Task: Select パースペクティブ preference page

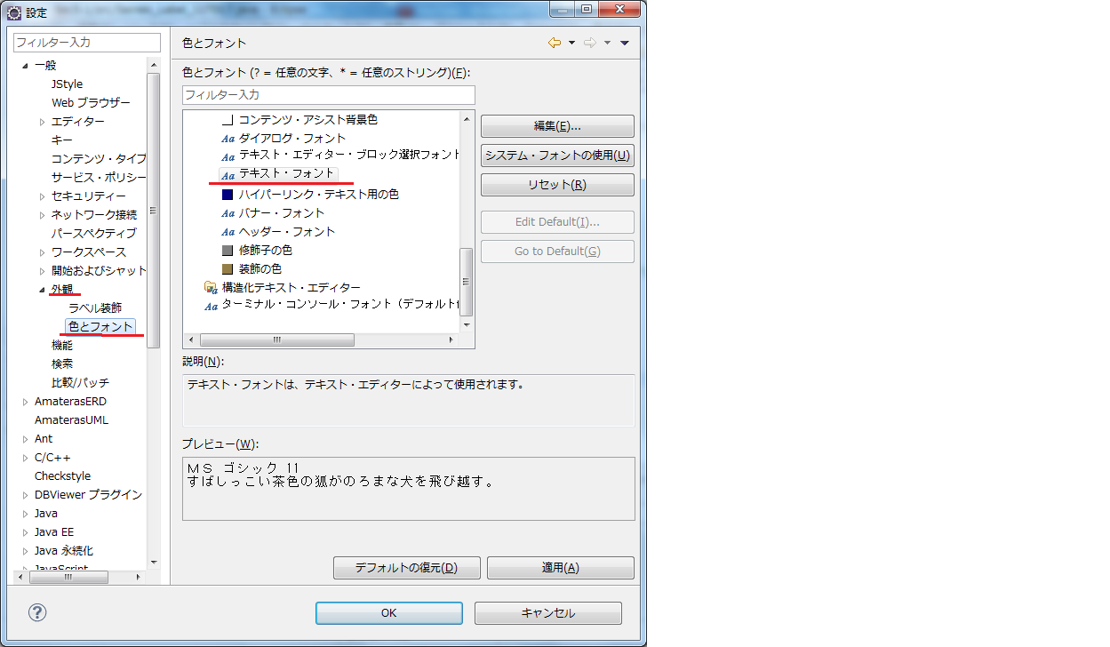Action: (x=93, y=234)
